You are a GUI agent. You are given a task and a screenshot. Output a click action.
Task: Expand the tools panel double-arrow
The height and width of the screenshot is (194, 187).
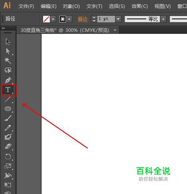click(3, 28)
